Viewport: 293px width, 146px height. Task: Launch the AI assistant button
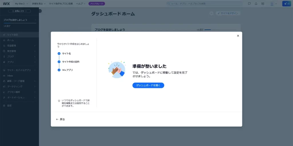(x=286, y=4)
